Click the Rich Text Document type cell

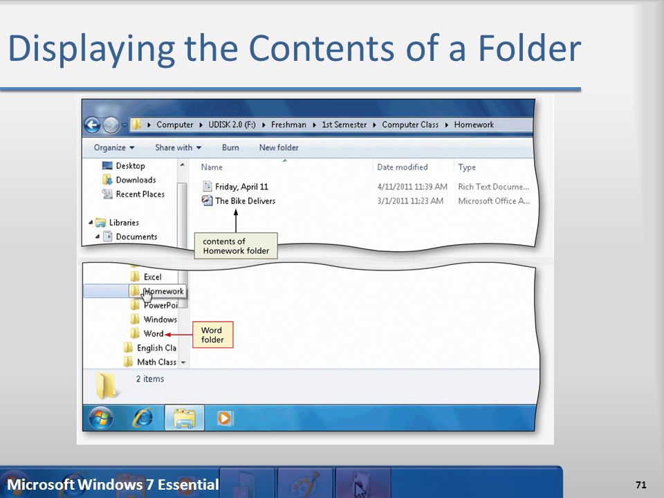493,187
